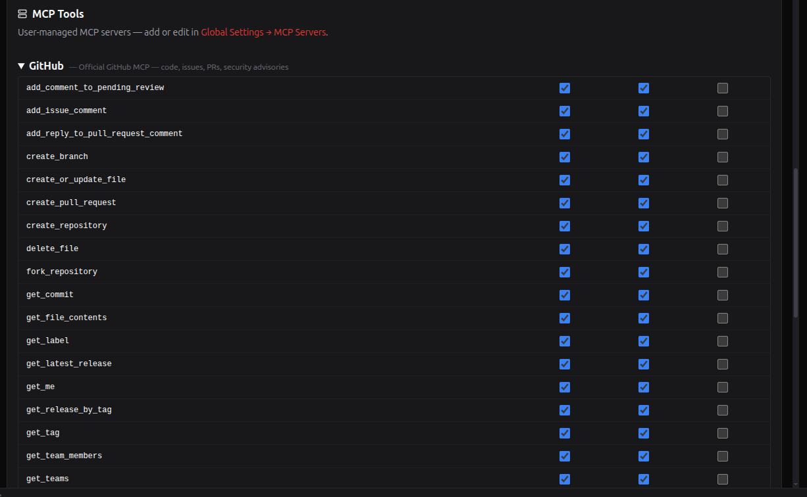Tick the empty checkbox in add_reply_to_pull_request_comment row
Image resolution: width=807 pixels, height=497 pixels.
pos(723,134)
